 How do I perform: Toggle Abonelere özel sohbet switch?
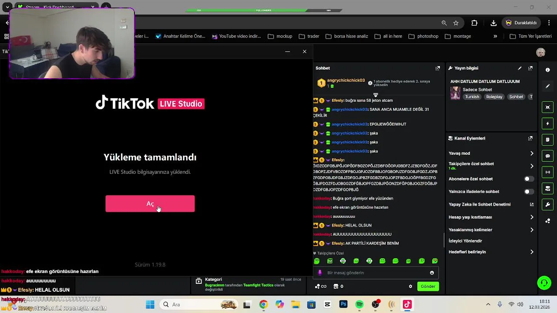click(x=528, y=179)
